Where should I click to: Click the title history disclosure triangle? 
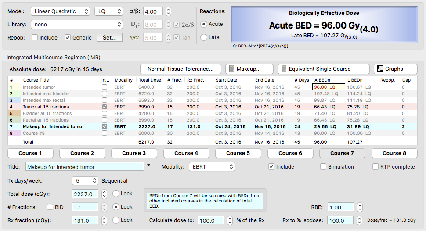pyautogui.click(x=149, y=166)
